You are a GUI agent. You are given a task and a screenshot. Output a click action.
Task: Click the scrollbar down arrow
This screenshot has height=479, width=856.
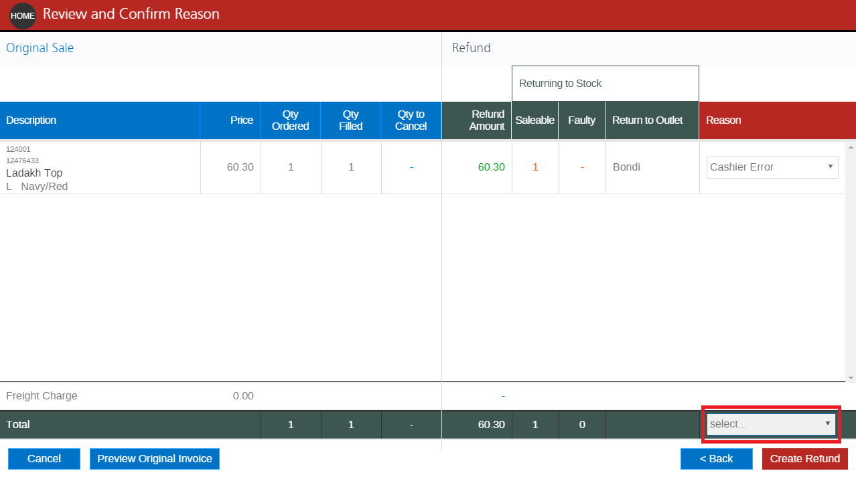[x=851, y=377]
